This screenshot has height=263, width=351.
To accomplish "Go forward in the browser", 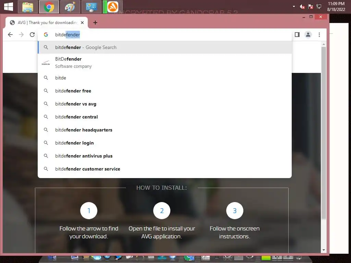I will 21,35.
